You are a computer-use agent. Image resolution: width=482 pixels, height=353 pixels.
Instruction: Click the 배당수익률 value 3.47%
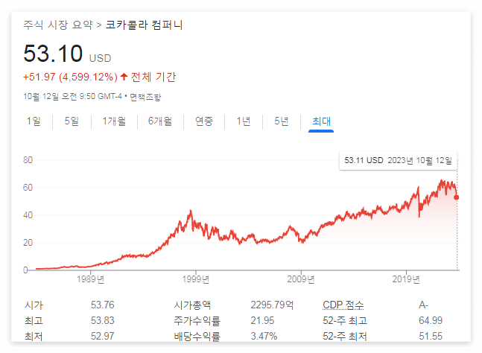[264, 336]
